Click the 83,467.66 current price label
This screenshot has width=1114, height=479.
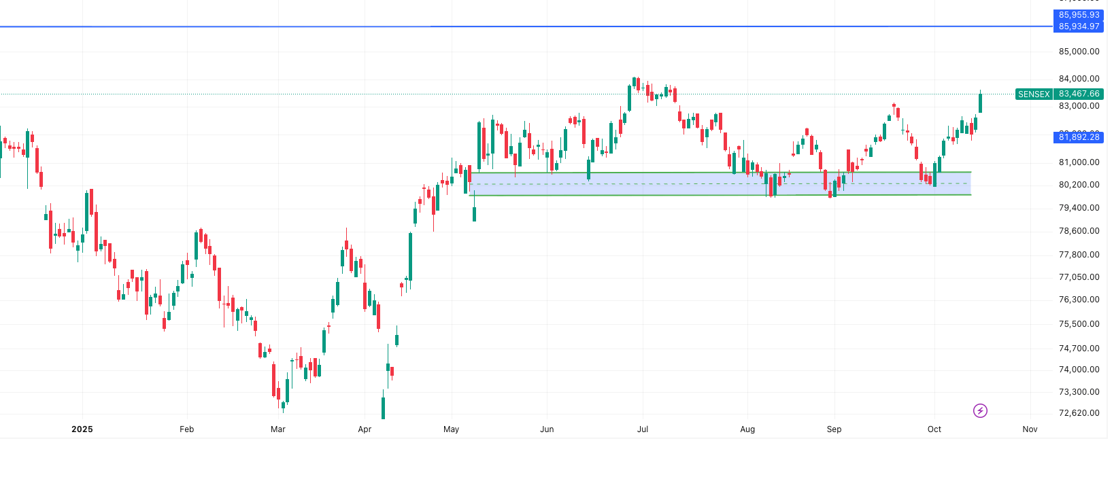tap(1079, 94)
